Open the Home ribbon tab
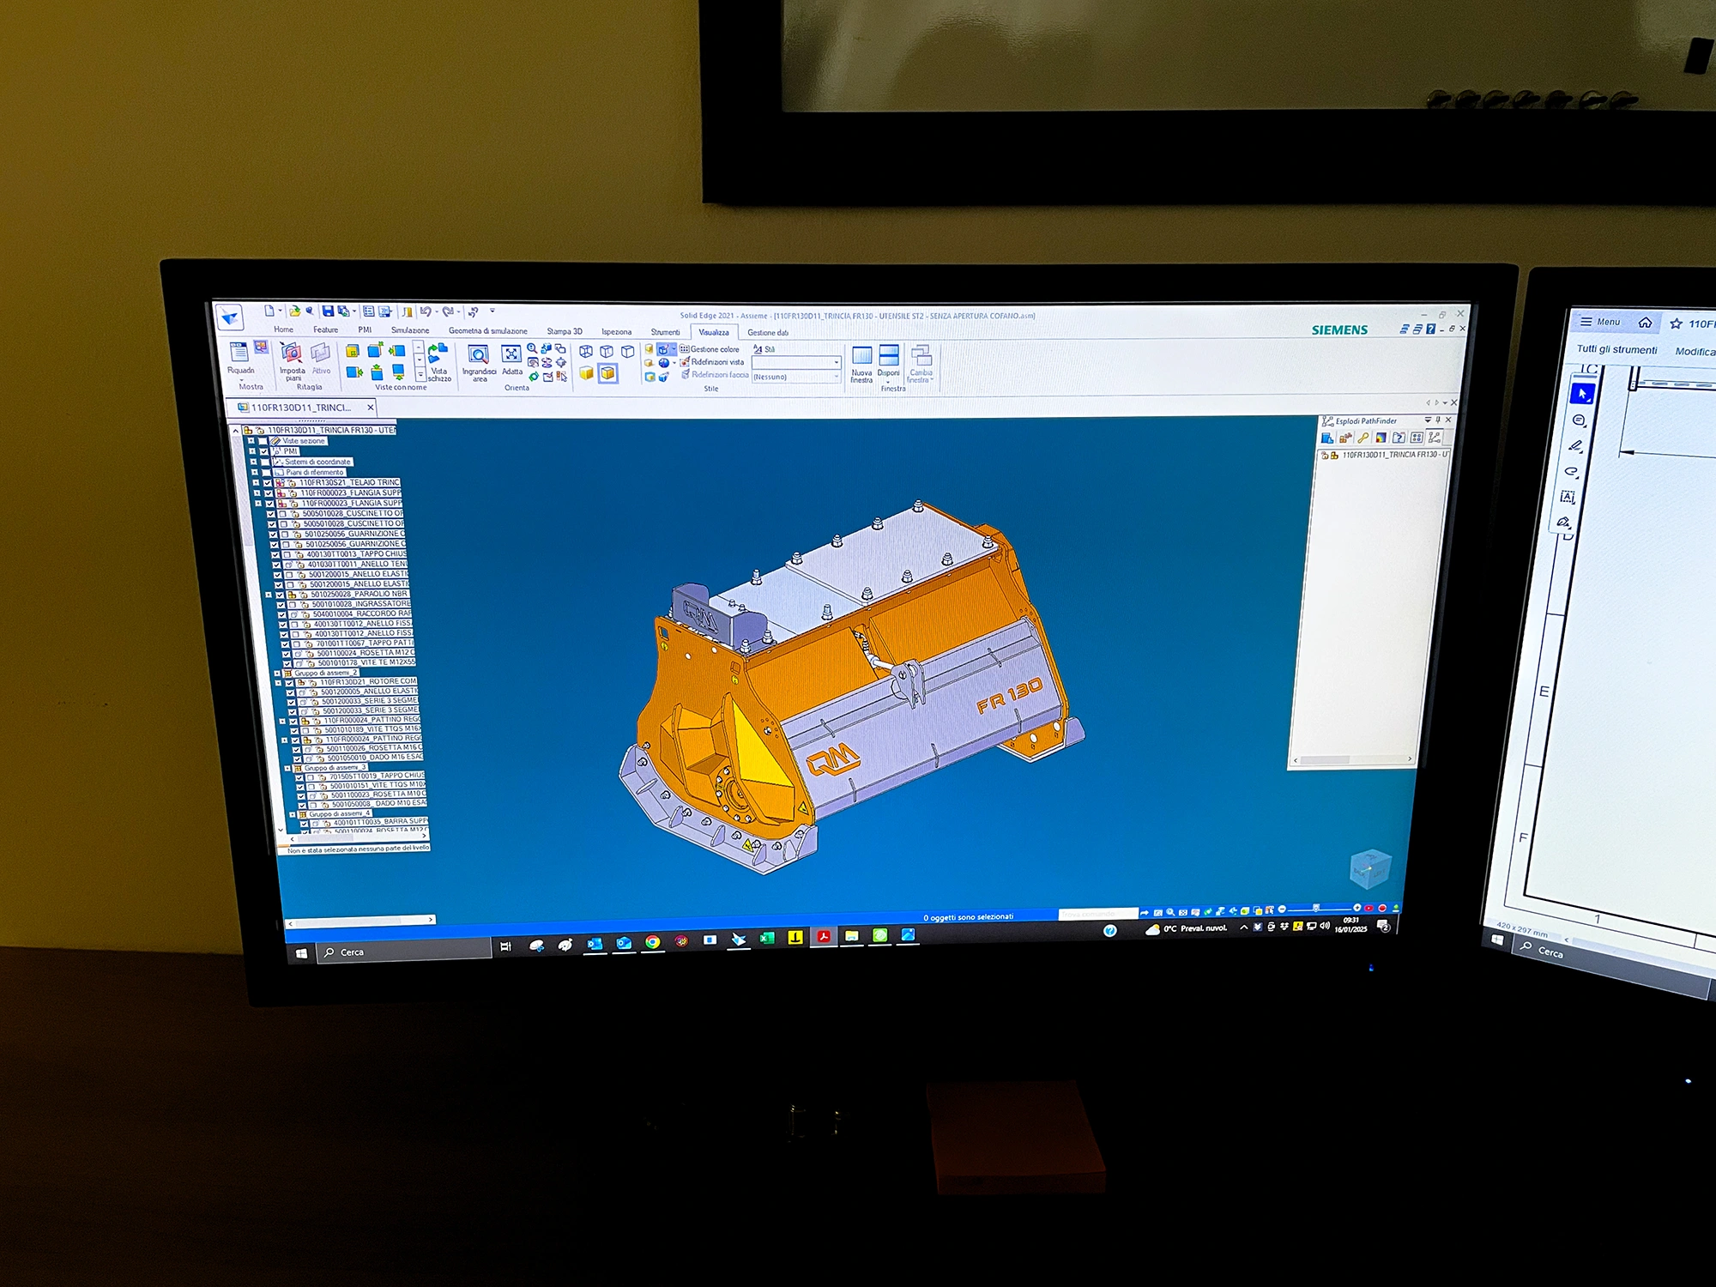 tap(283, 329)
